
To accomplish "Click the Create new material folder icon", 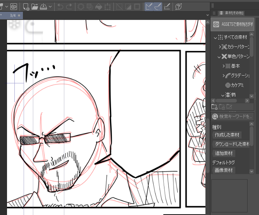I will click(x=214, y=107).
